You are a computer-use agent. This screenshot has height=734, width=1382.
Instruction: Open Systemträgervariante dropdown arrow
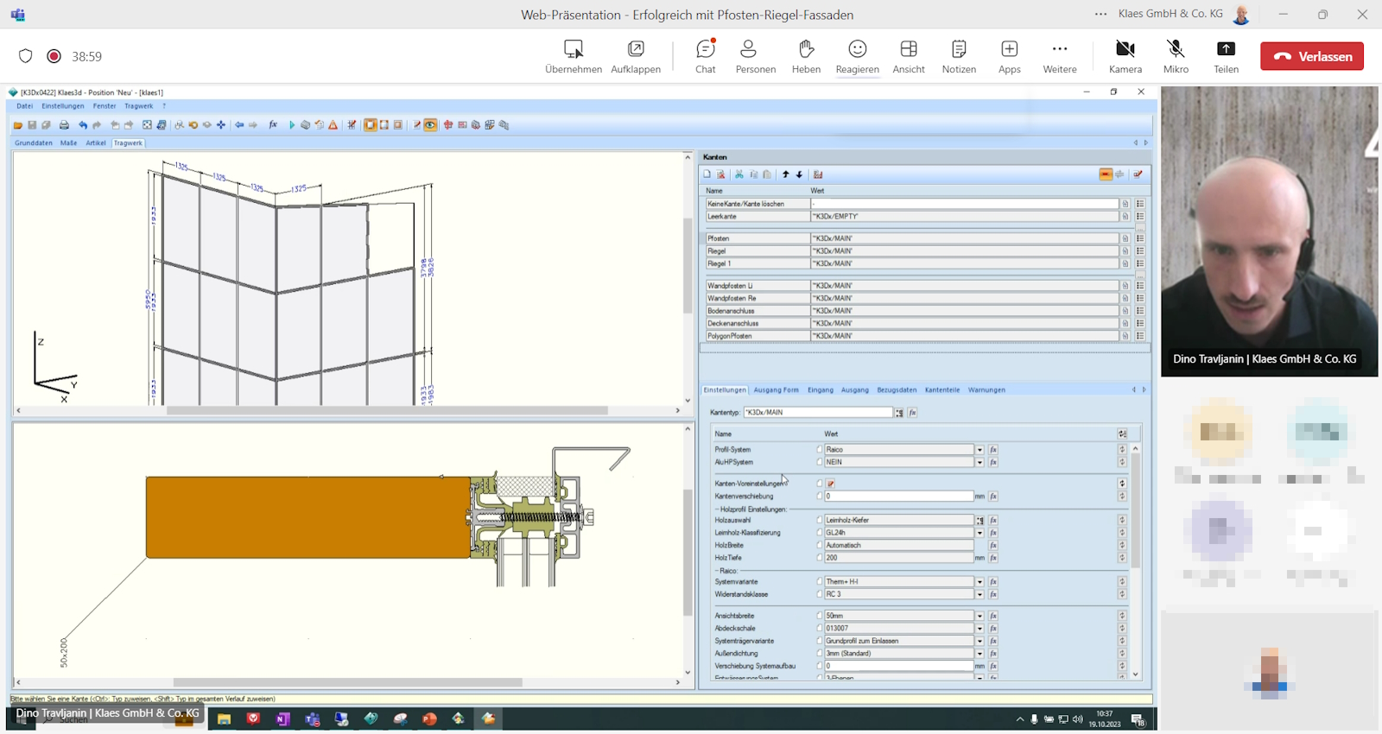pos(979,641)
